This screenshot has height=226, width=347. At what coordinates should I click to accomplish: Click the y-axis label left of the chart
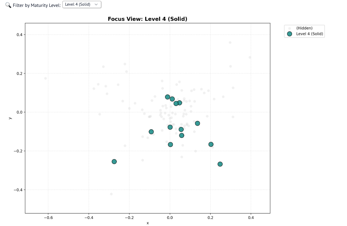[10, 118]
